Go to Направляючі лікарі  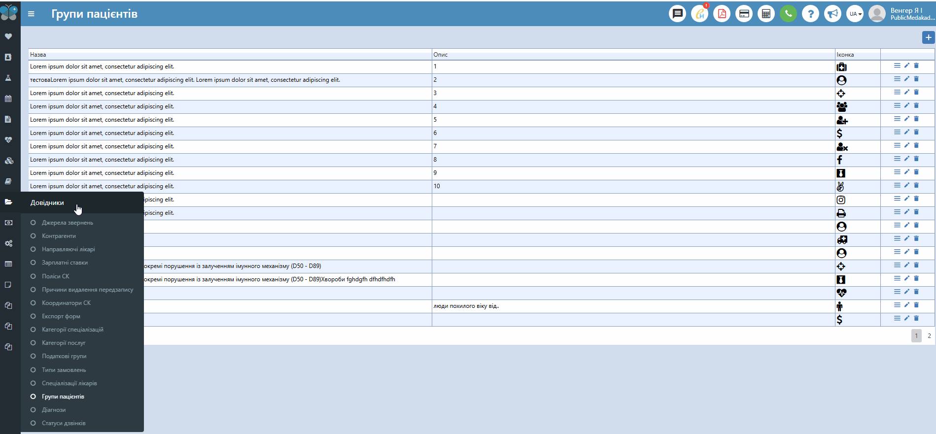69,249
